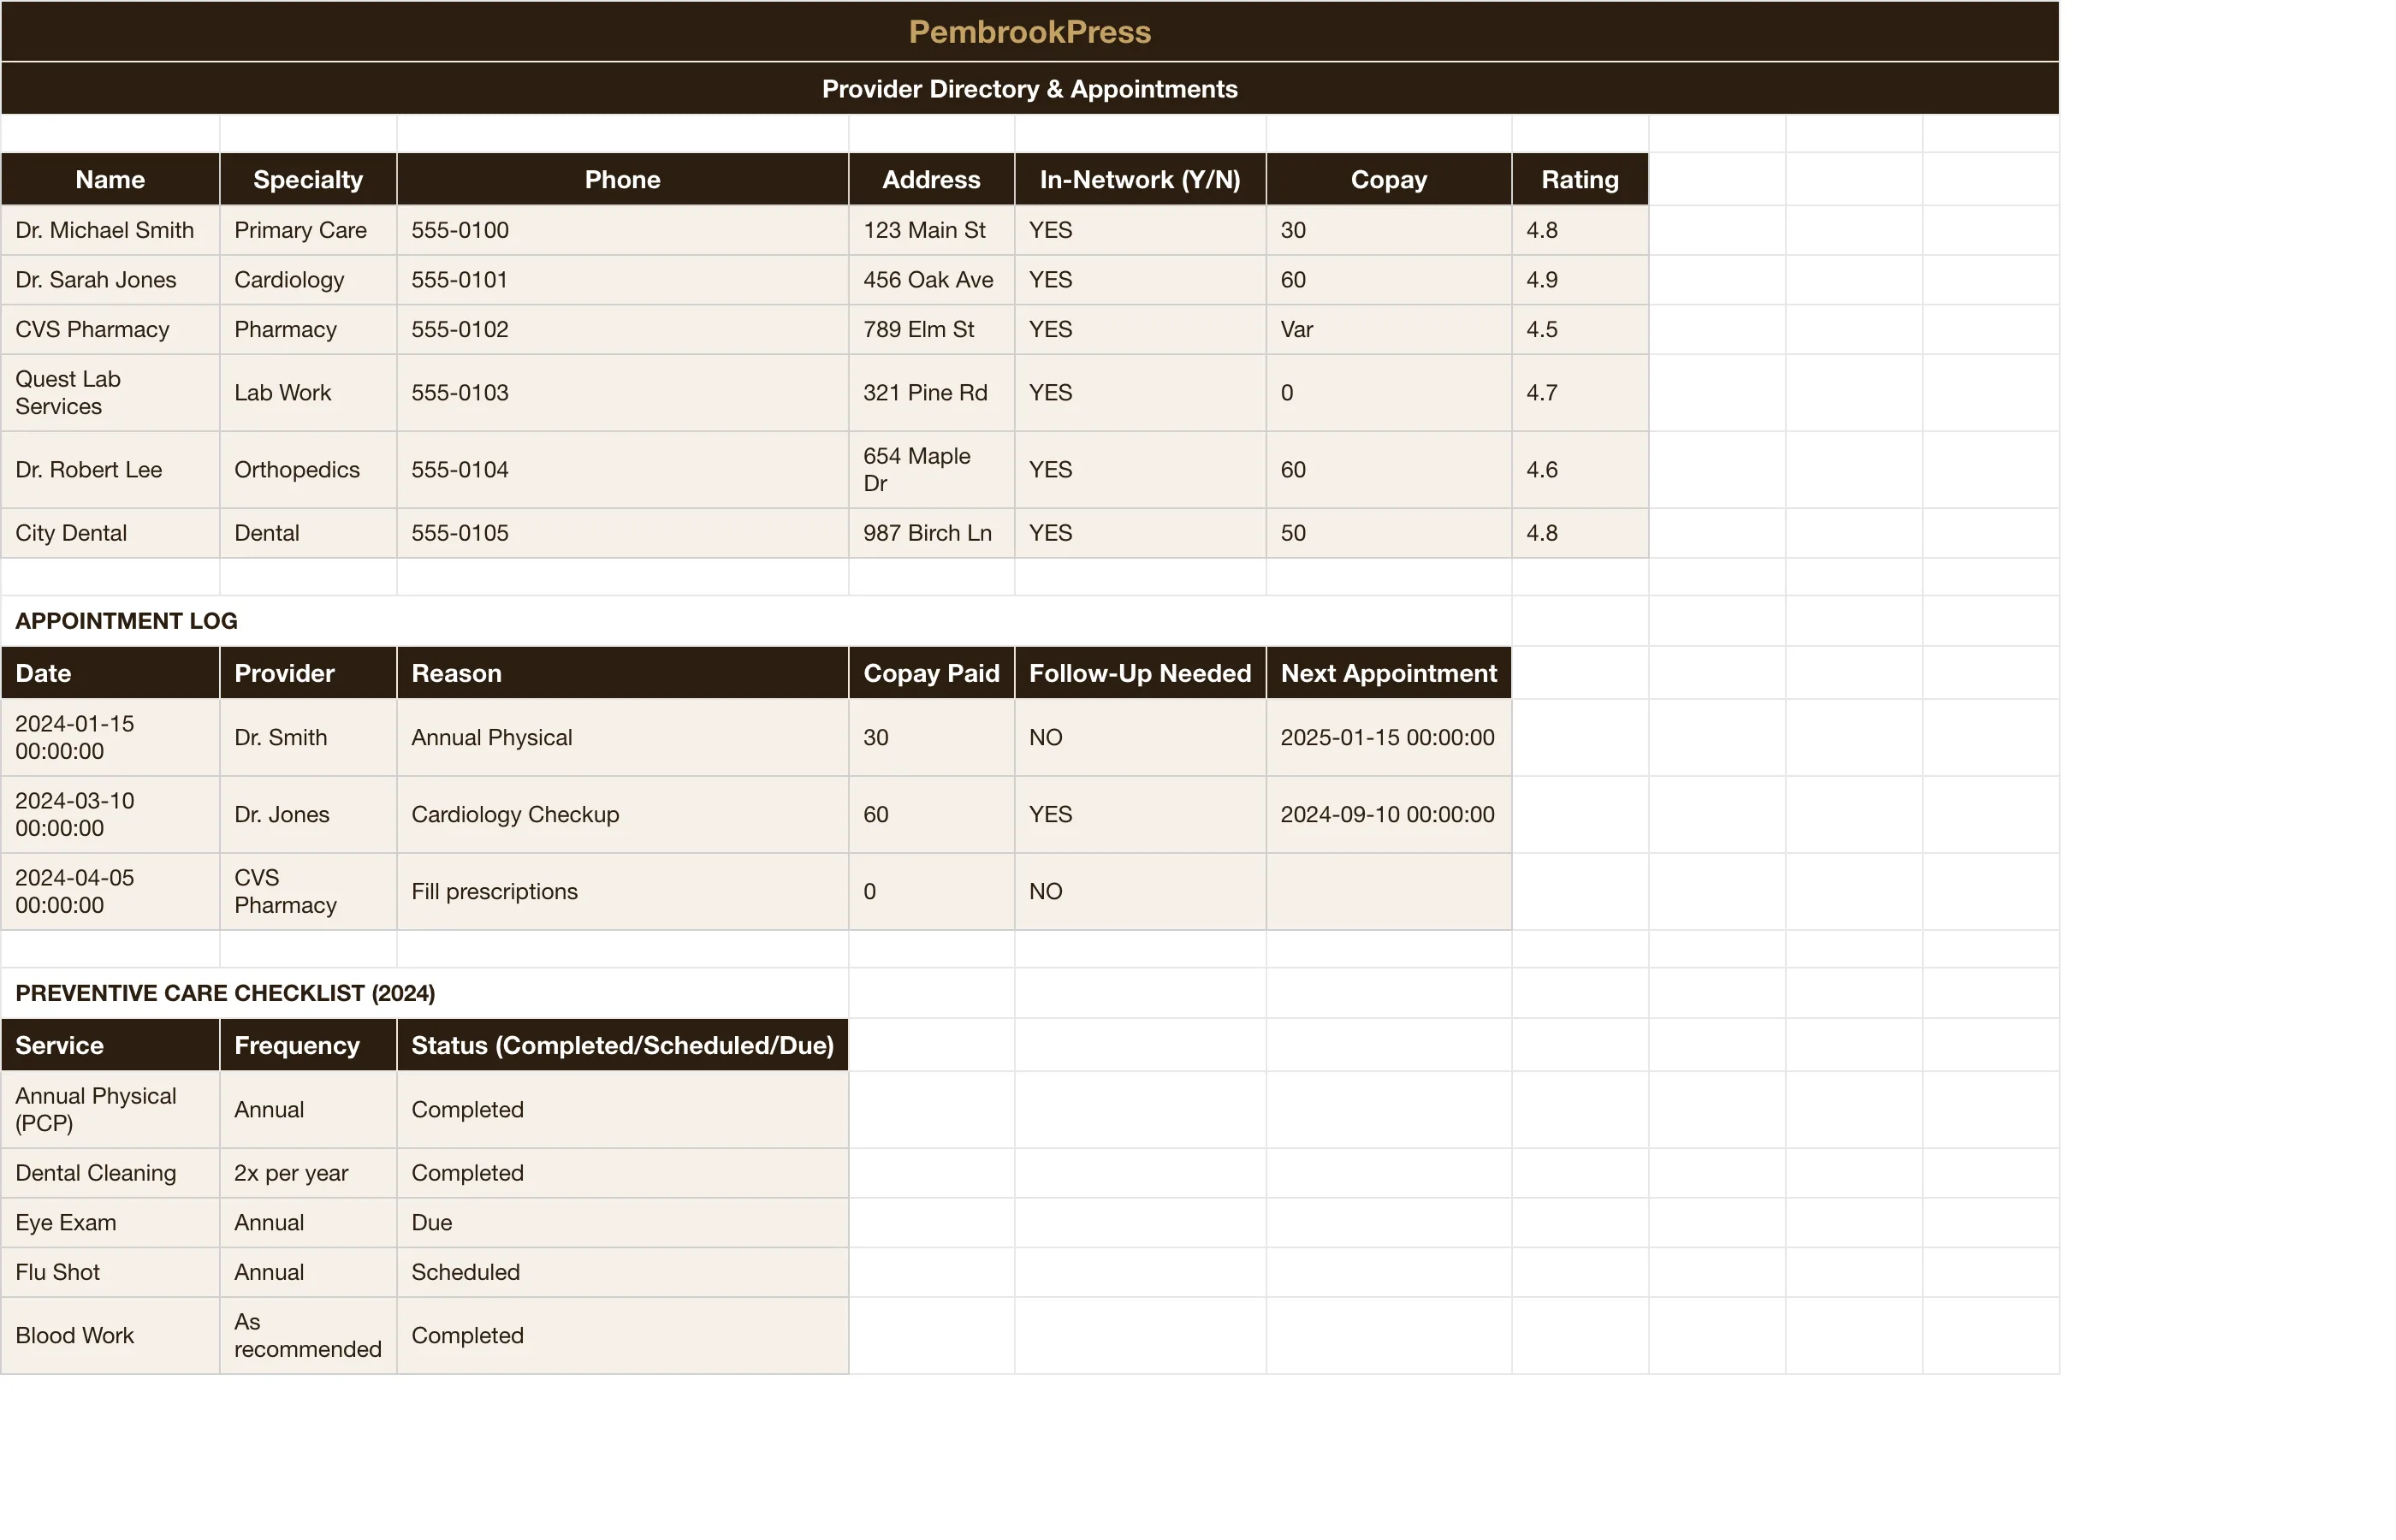Select the 2024-09-10 00:00:00 next appointment cell
The height and width of the screenshot is (1540, 2396).
point(1388,814)
